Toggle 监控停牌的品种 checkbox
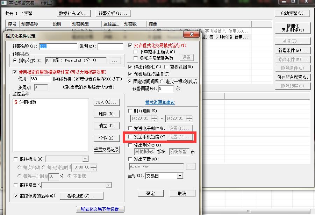315x215 pixels. pyautogui.click(x=15, y=196)
